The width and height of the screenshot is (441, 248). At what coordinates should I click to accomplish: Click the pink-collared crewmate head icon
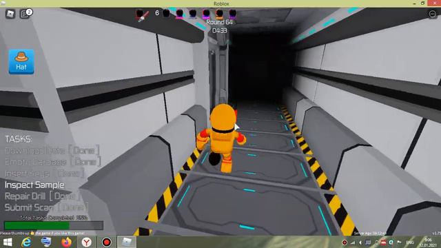coord(179,14)
